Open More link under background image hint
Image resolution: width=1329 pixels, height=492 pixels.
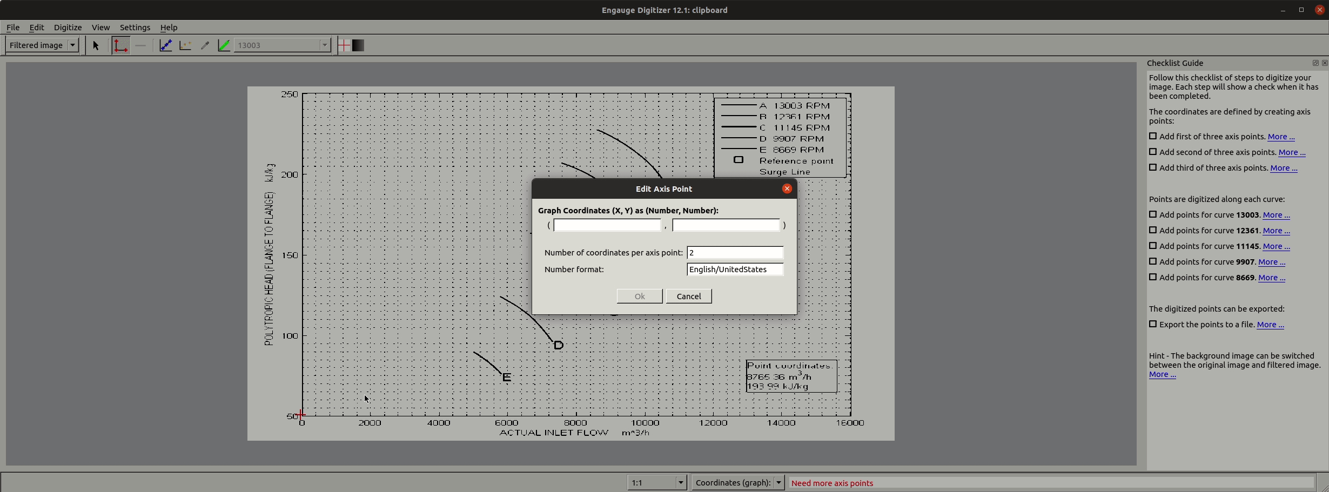(1163, 375)
